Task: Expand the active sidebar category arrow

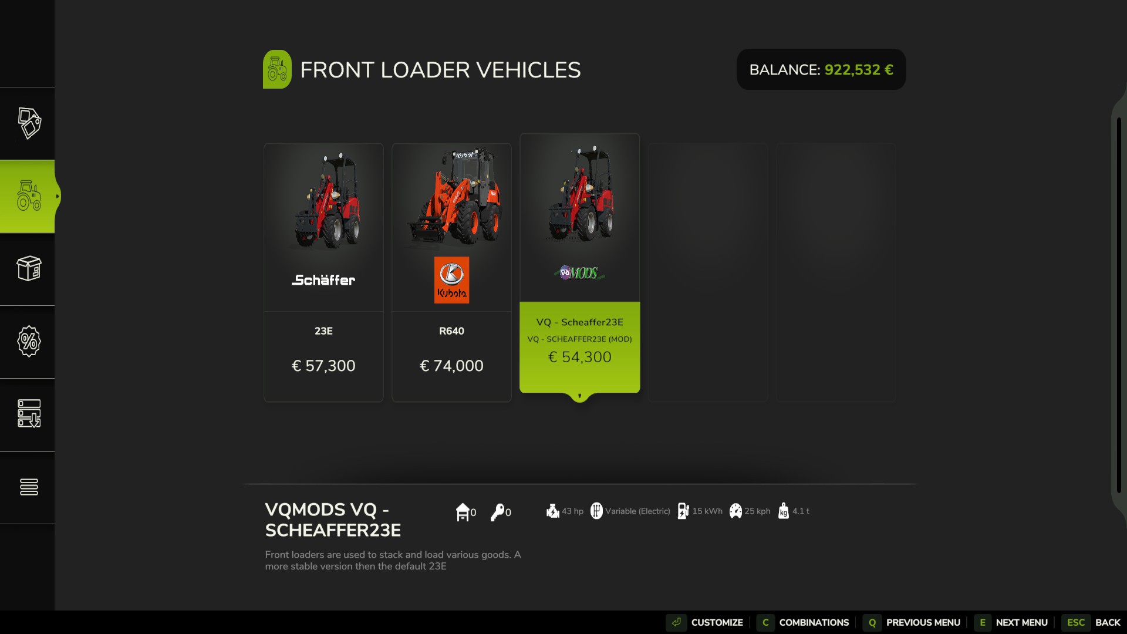Action: coord(57,196)
